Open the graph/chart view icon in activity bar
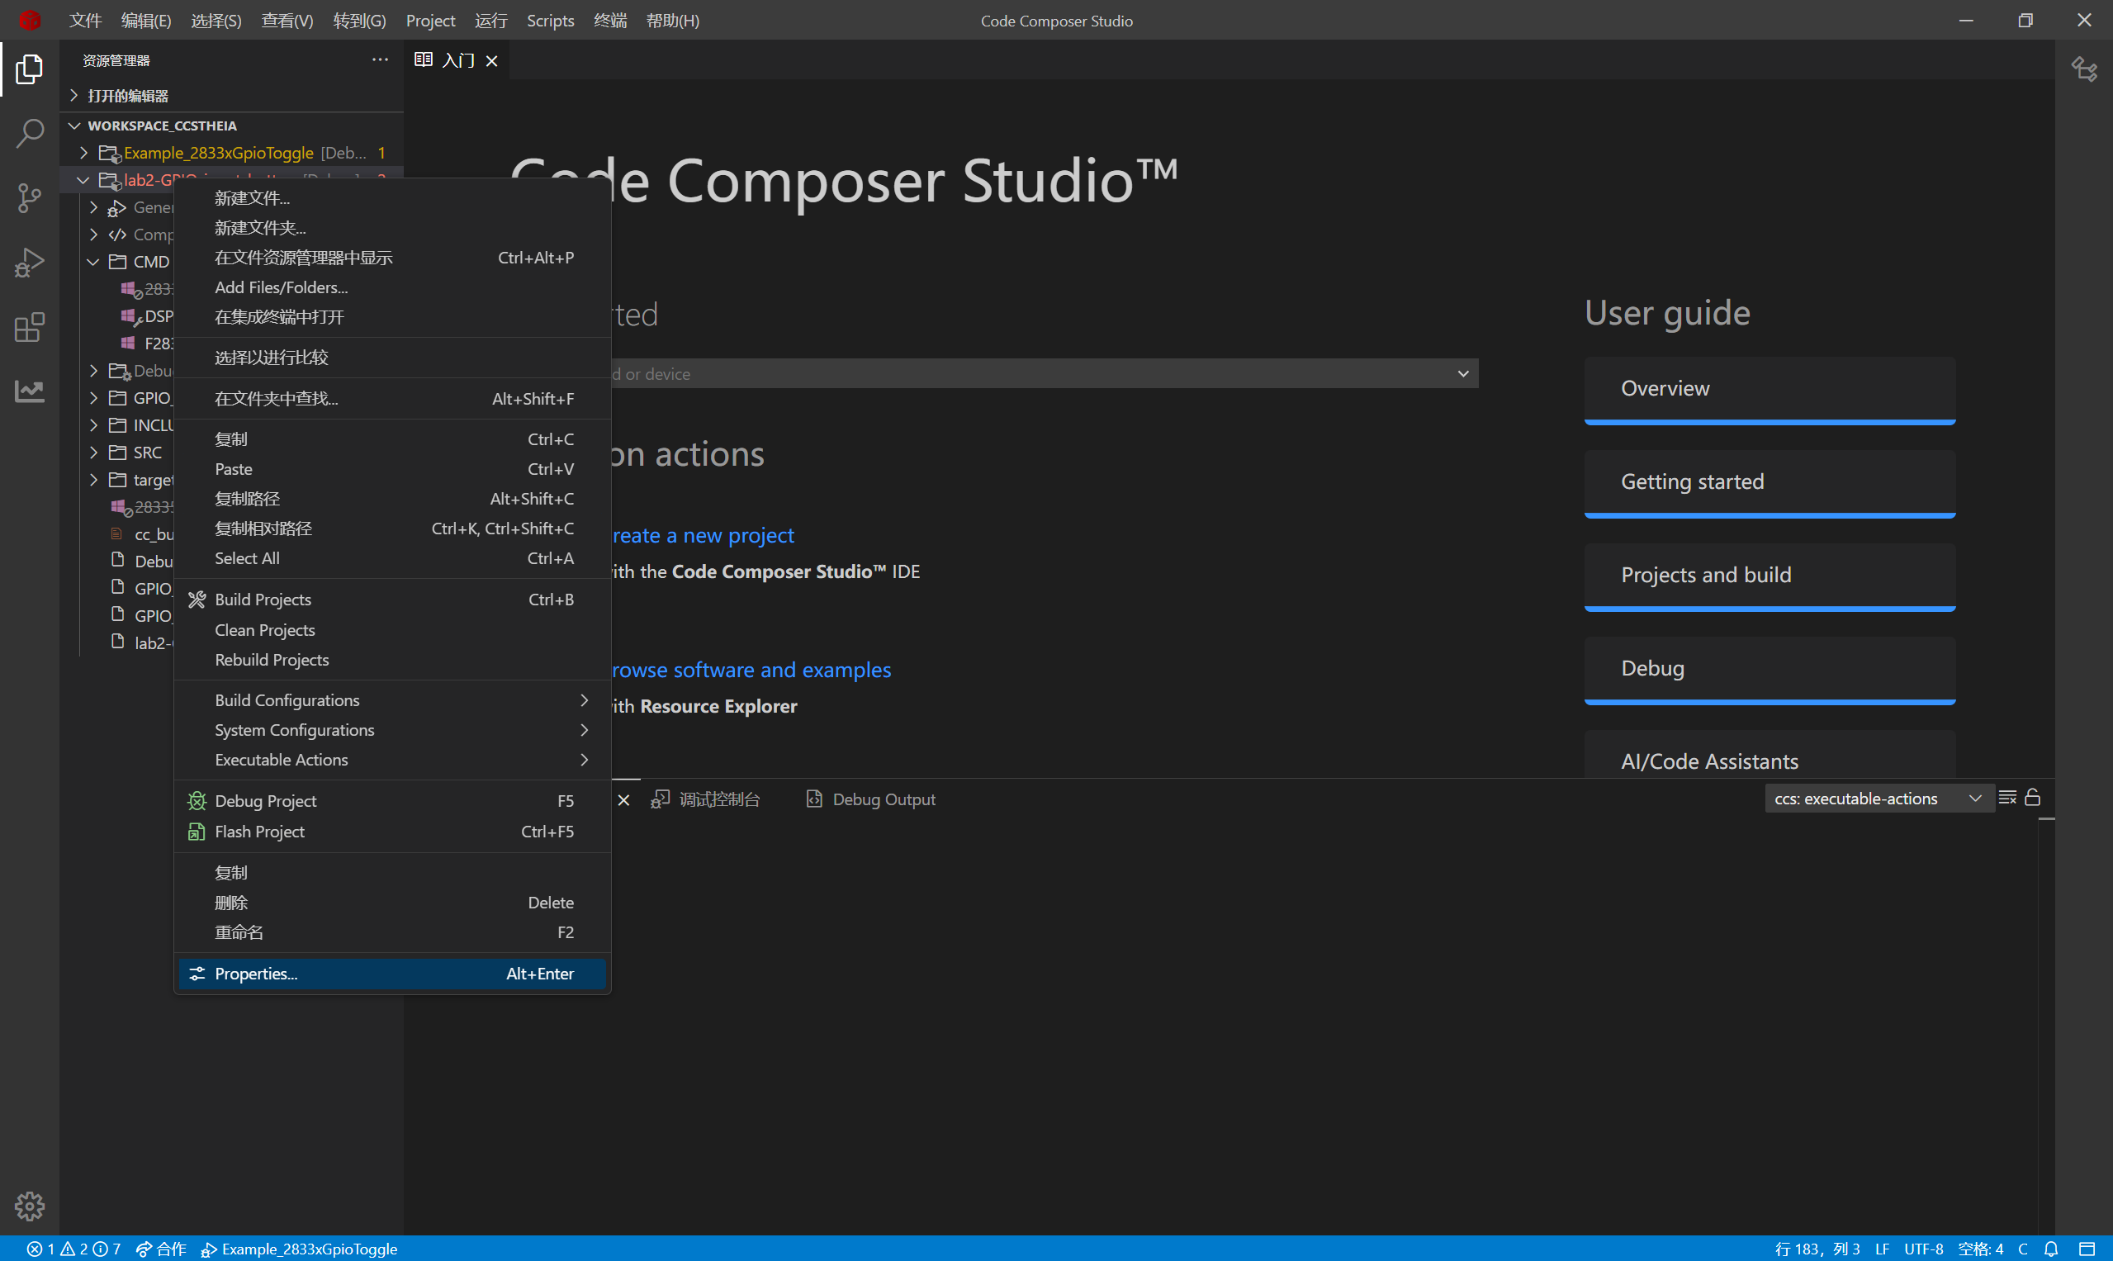2113x1261 pixels. click(x=30, y=391)
